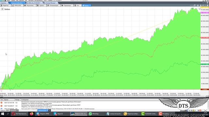The image size is (209, 117).
Task: Click the yellow value label on price axis
Action: (205, 7)
